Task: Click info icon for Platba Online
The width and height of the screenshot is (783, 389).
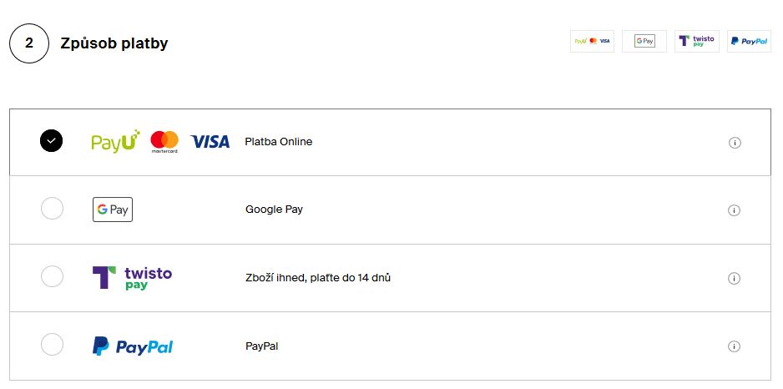Action: coord(735,143)
